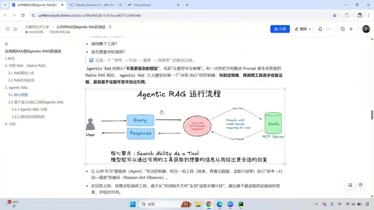Image resolution: width=374 pixels, height=210 pixels.
Task: Show hidden system tray icons
Action: pyautogui.click(x=316, y=204)
